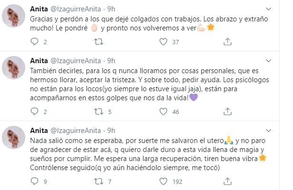Click the @IzaguirreAnita handle on the second tweet
This screenshot has height=190, width=293.
[76, 61]
